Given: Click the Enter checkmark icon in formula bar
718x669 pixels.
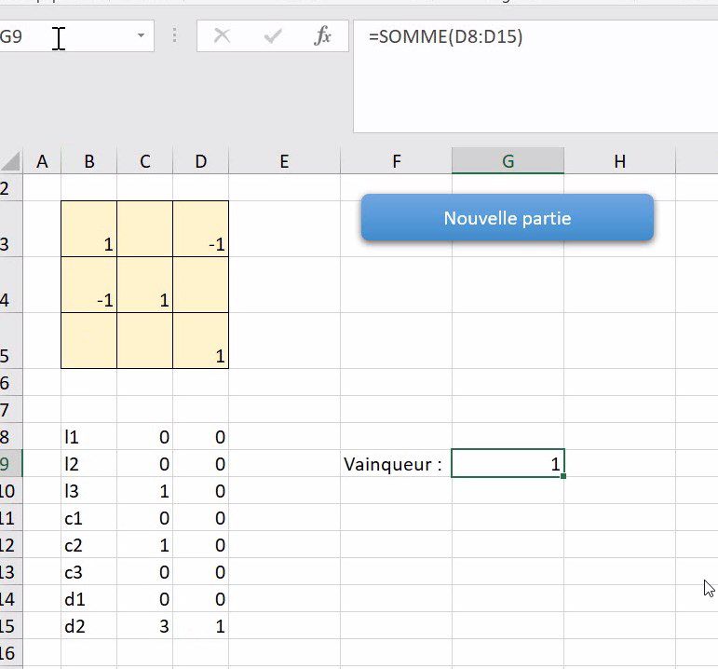Looking at the screenshot, I should [x=273, y=36].
